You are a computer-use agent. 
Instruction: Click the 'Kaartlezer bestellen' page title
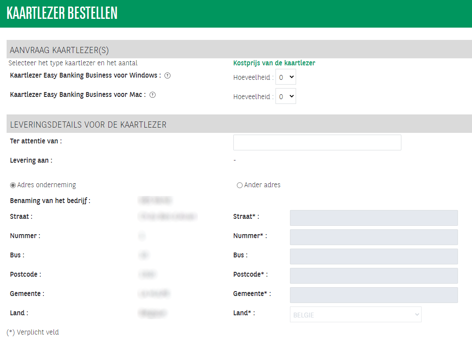[62, 14]
